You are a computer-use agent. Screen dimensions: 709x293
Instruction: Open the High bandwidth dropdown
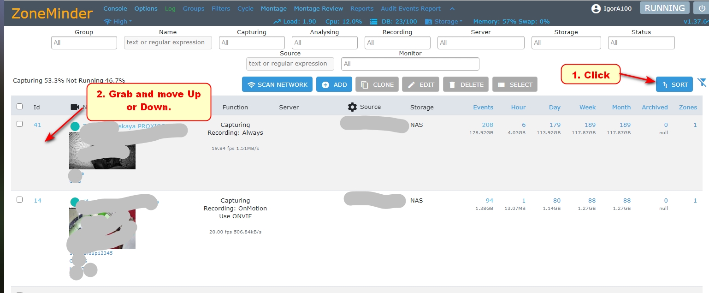(x=123, y=22)
